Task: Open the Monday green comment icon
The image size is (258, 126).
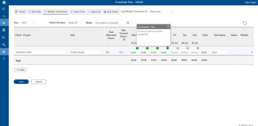Action: tap(137, 48)
